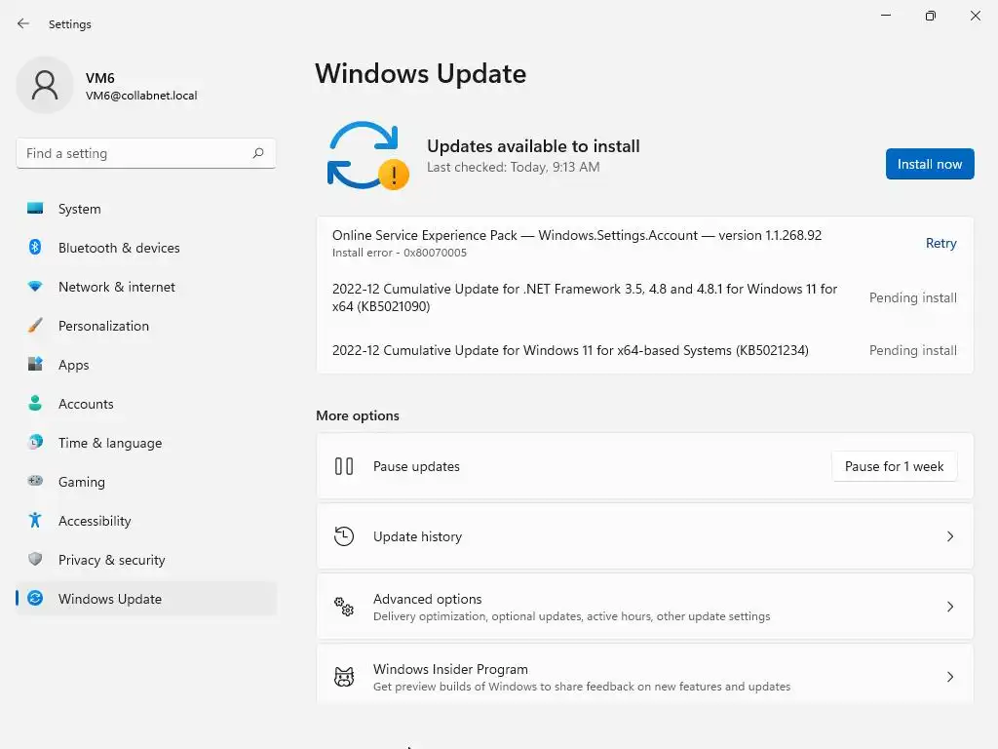The height and width of the screenshot is (749, 998).
Task: Select the Accounts person icon
Action: 35,404
